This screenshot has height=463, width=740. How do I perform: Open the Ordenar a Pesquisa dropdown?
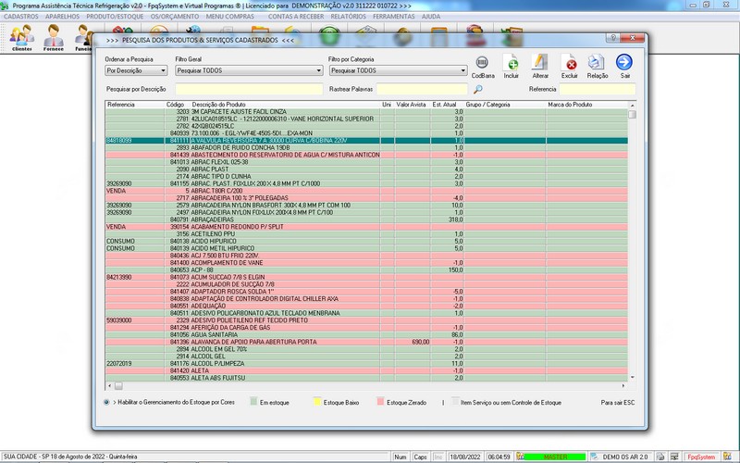point(135,70)
